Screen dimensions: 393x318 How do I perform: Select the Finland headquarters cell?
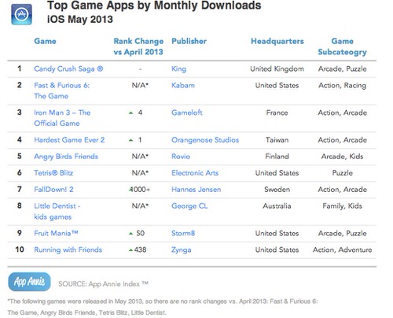click(277, 157)
